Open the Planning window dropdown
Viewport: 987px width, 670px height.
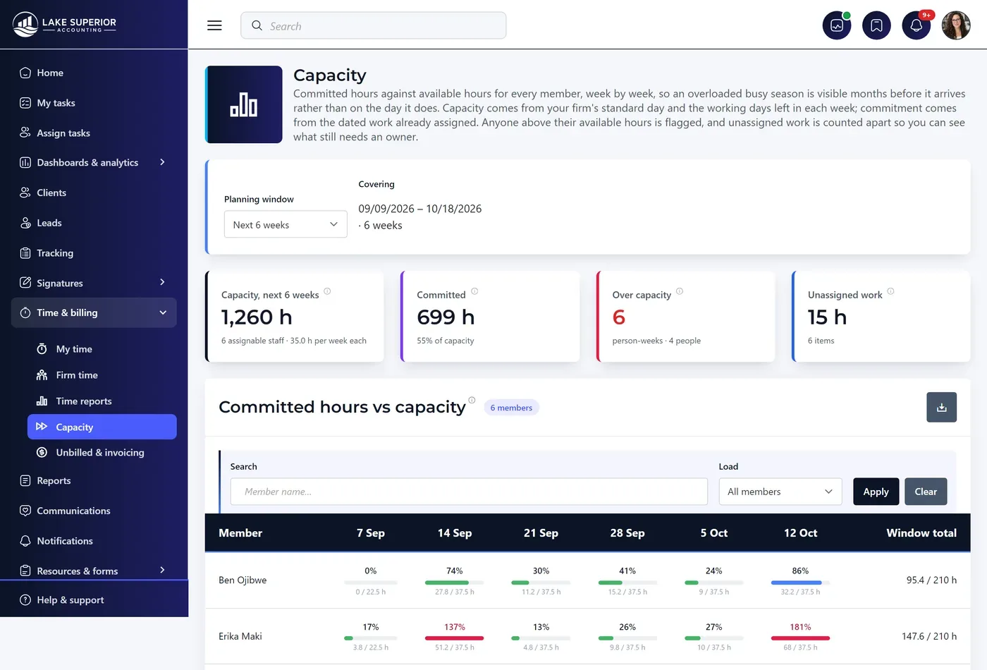[x=286, y=224]
